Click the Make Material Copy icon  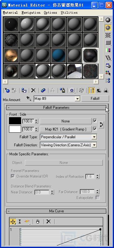tap(43, 91)
